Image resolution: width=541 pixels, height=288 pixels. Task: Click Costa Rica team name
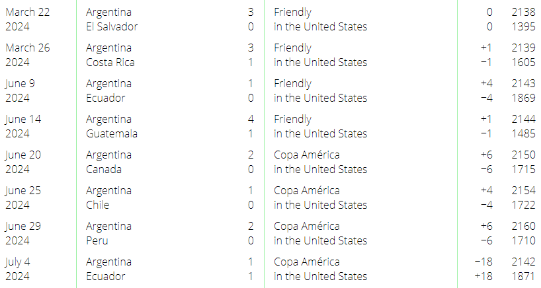click(110, 62)
